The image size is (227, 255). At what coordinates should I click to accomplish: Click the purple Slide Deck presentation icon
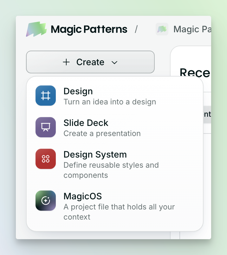46,127
